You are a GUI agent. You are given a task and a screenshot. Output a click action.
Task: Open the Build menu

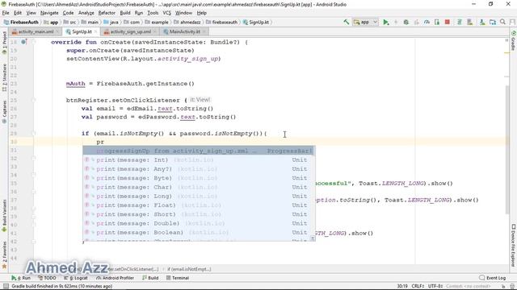pyautogui.click(x=125, y=13)
